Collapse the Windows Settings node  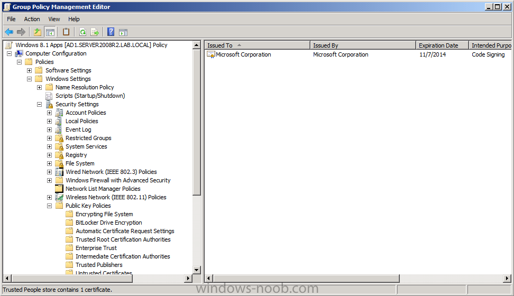pyautogui.click(x=30, y=79)
